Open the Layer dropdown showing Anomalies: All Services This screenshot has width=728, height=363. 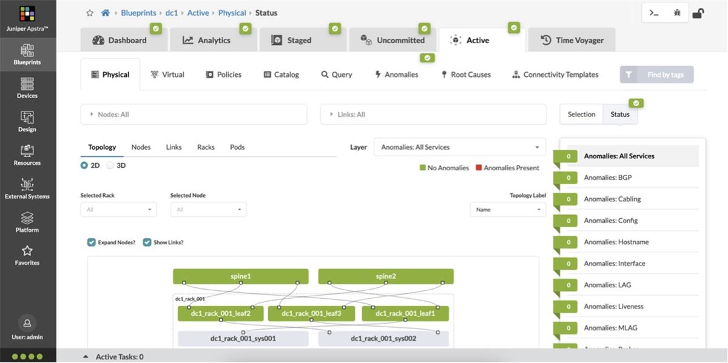coord(459,147)
